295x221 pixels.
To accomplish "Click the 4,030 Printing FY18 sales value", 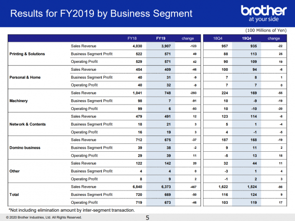I will (137, 46).
